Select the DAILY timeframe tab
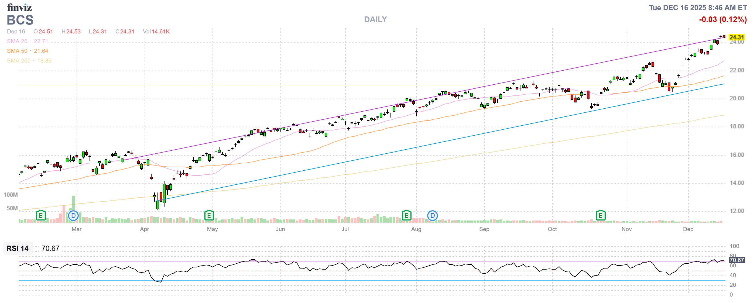 coord(375,19)
